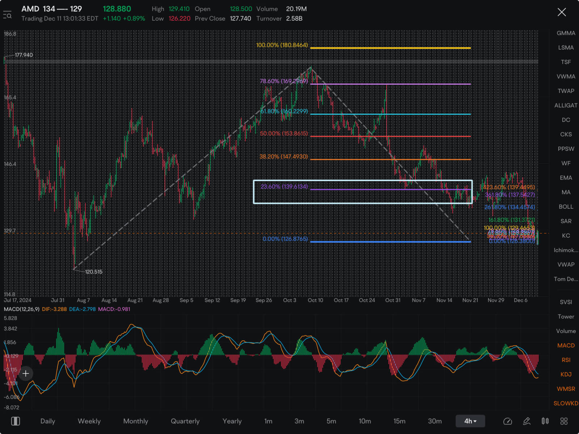Select the Tower sub-indicator
Screen dimensions: 579x434
(566, 316)
